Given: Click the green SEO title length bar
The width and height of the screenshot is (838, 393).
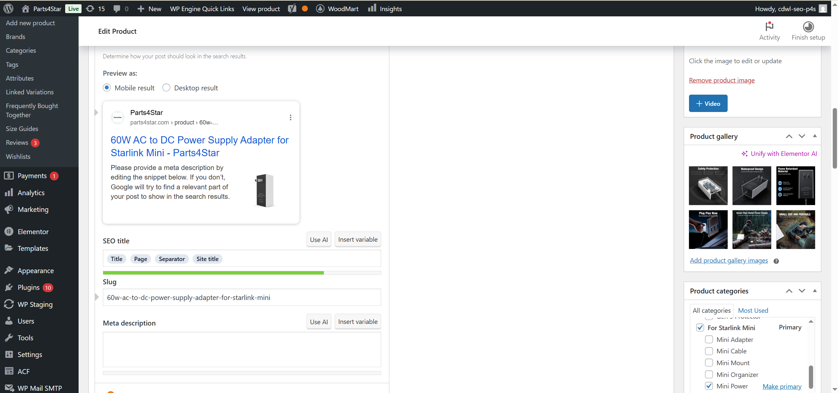Looking at the screenshot, I should pyautogui.click(x=213, y=273).
